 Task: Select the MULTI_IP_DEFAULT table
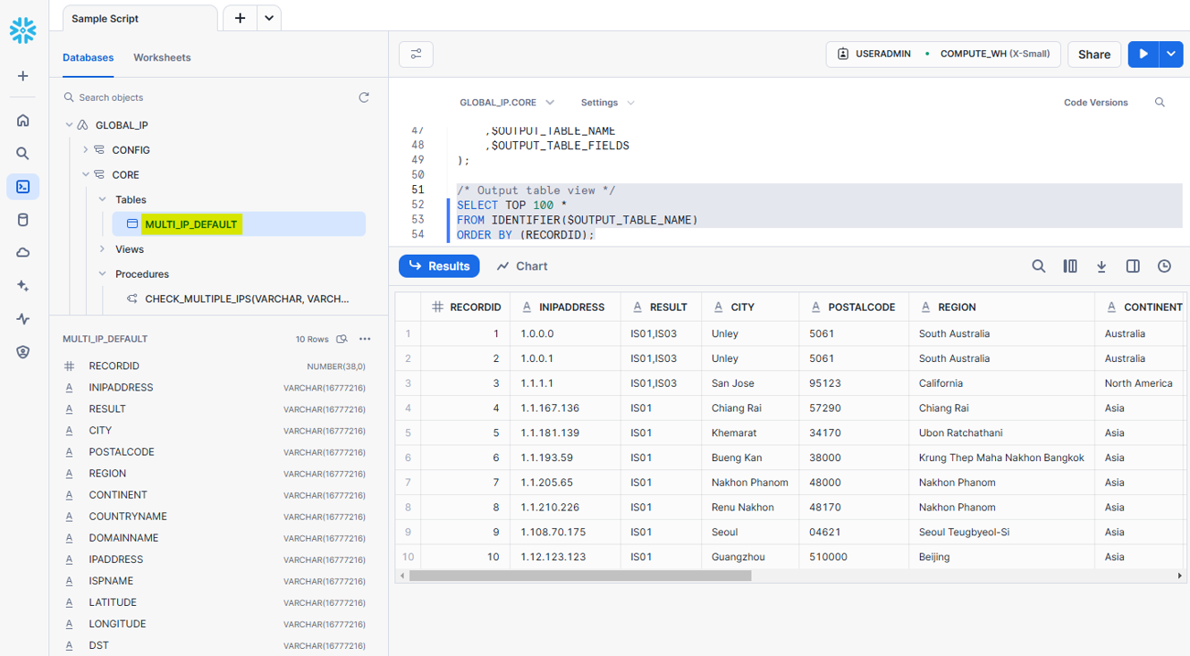pyautogui.click(x=239, y=224)
